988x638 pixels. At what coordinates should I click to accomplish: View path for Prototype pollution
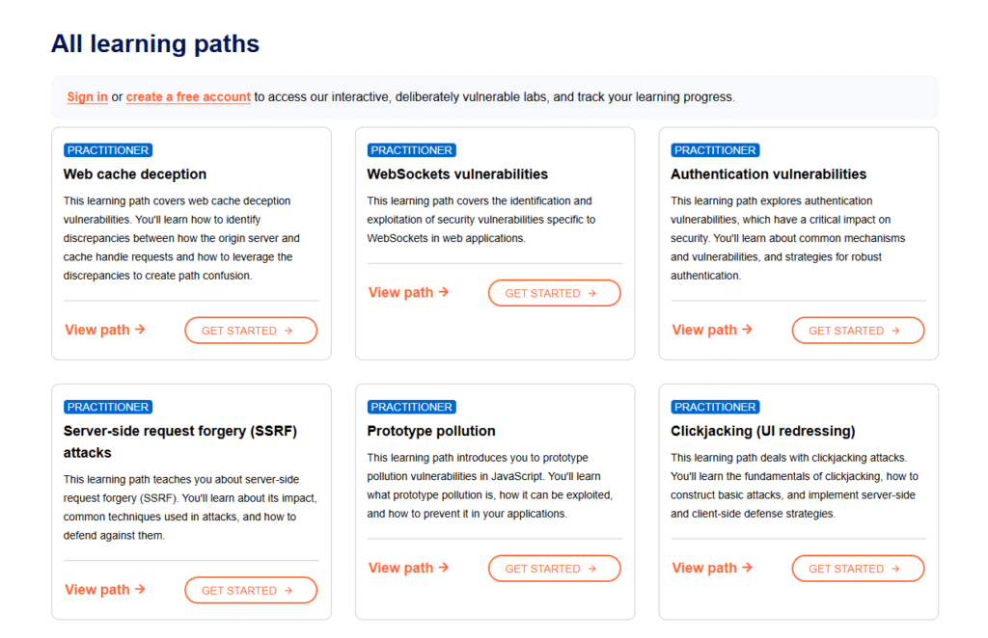pyautogui.click(x=409, y=568)
